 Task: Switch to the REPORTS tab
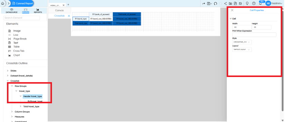pos(38,11)
